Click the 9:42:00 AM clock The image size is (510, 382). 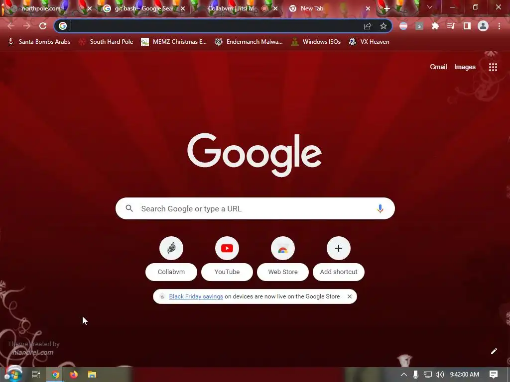[464, 375]
